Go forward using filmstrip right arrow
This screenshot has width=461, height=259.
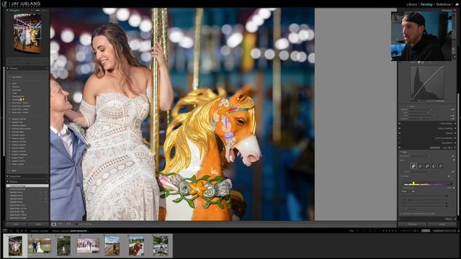tap(26, 231)
